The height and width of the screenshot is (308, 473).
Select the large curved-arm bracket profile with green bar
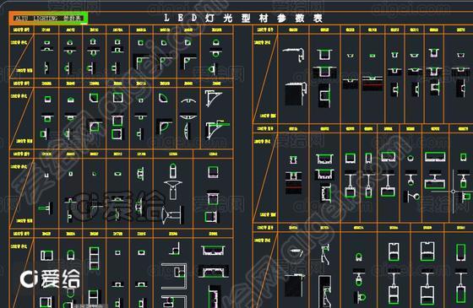point(217,130)
